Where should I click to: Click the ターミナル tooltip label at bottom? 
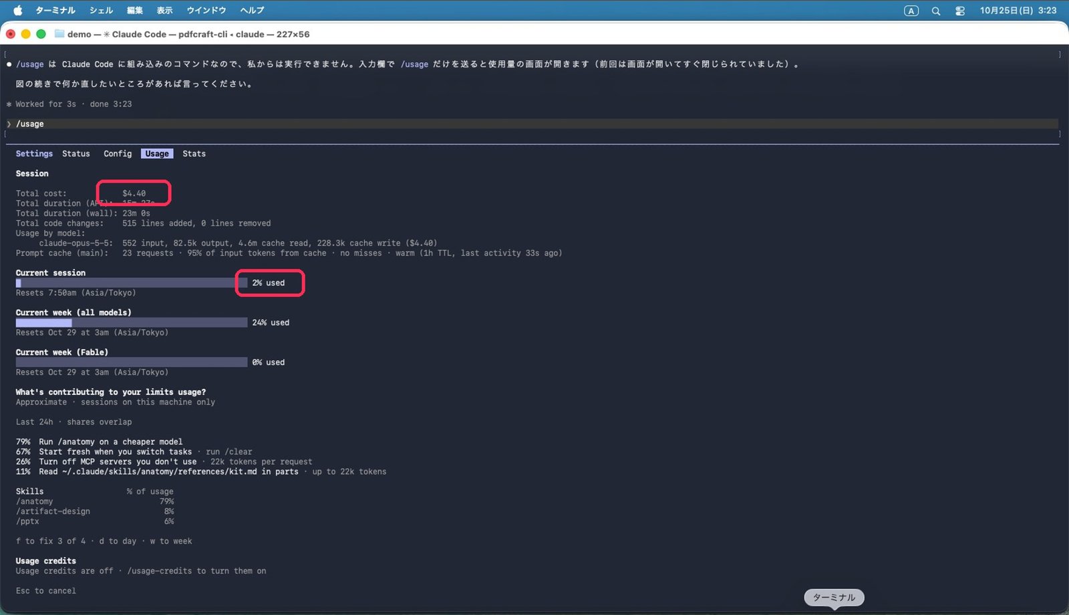(x=834, y=598)
